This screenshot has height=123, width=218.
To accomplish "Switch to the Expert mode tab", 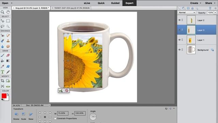I will (x=129, y=3).
